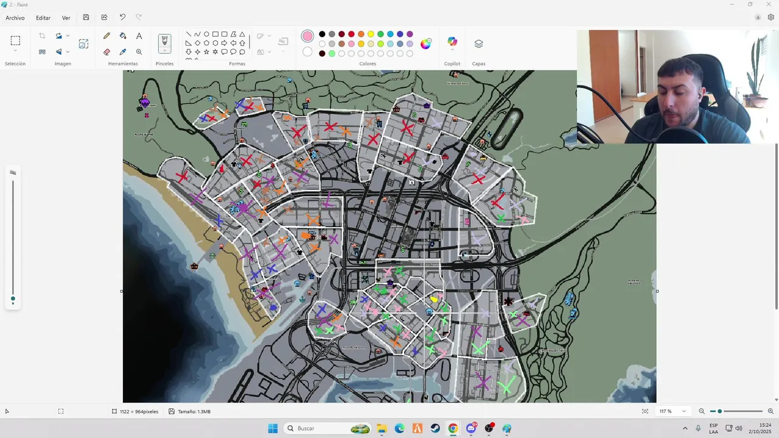Select the Text tool
The image size is (779, 438).
coord(139,36)
